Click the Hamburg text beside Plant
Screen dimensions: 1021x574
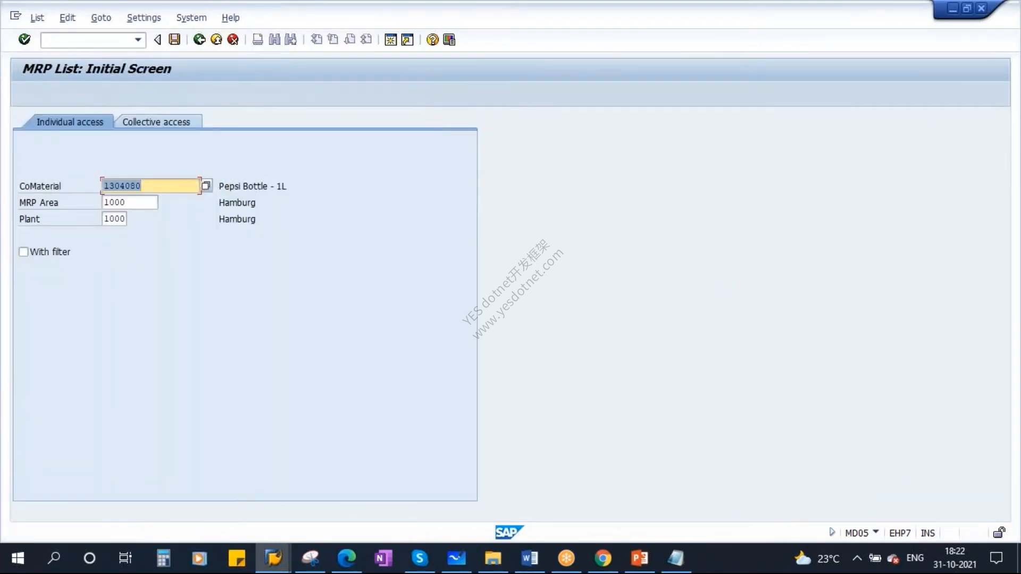coord(237,219)
